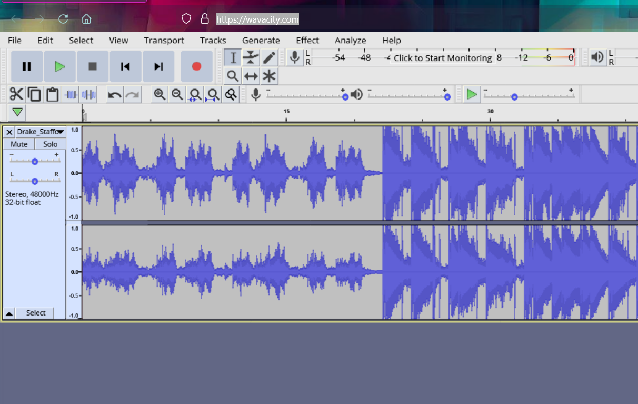Redo the last undone action
This screenshot has height=404, width=638.
133,94
